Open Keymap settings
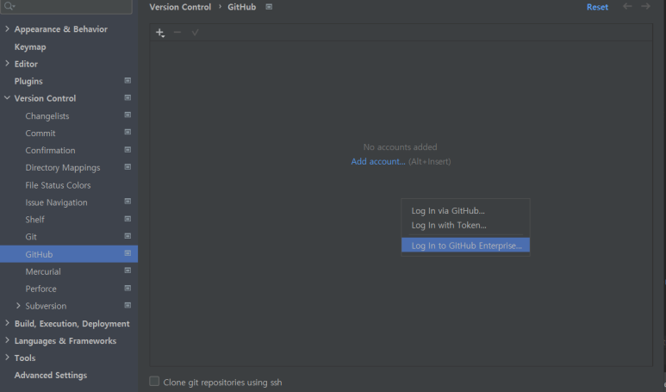 point(30,47)
